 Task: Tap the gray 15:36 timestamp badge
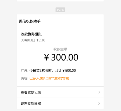pyautogui.click(x=60, y=10)
